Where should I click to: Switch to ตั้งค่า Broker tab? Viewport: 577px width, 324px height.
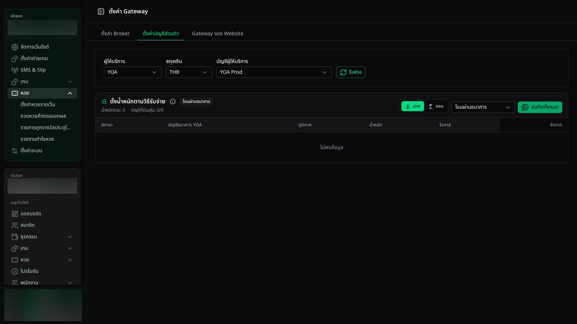(x=115, y=33)
